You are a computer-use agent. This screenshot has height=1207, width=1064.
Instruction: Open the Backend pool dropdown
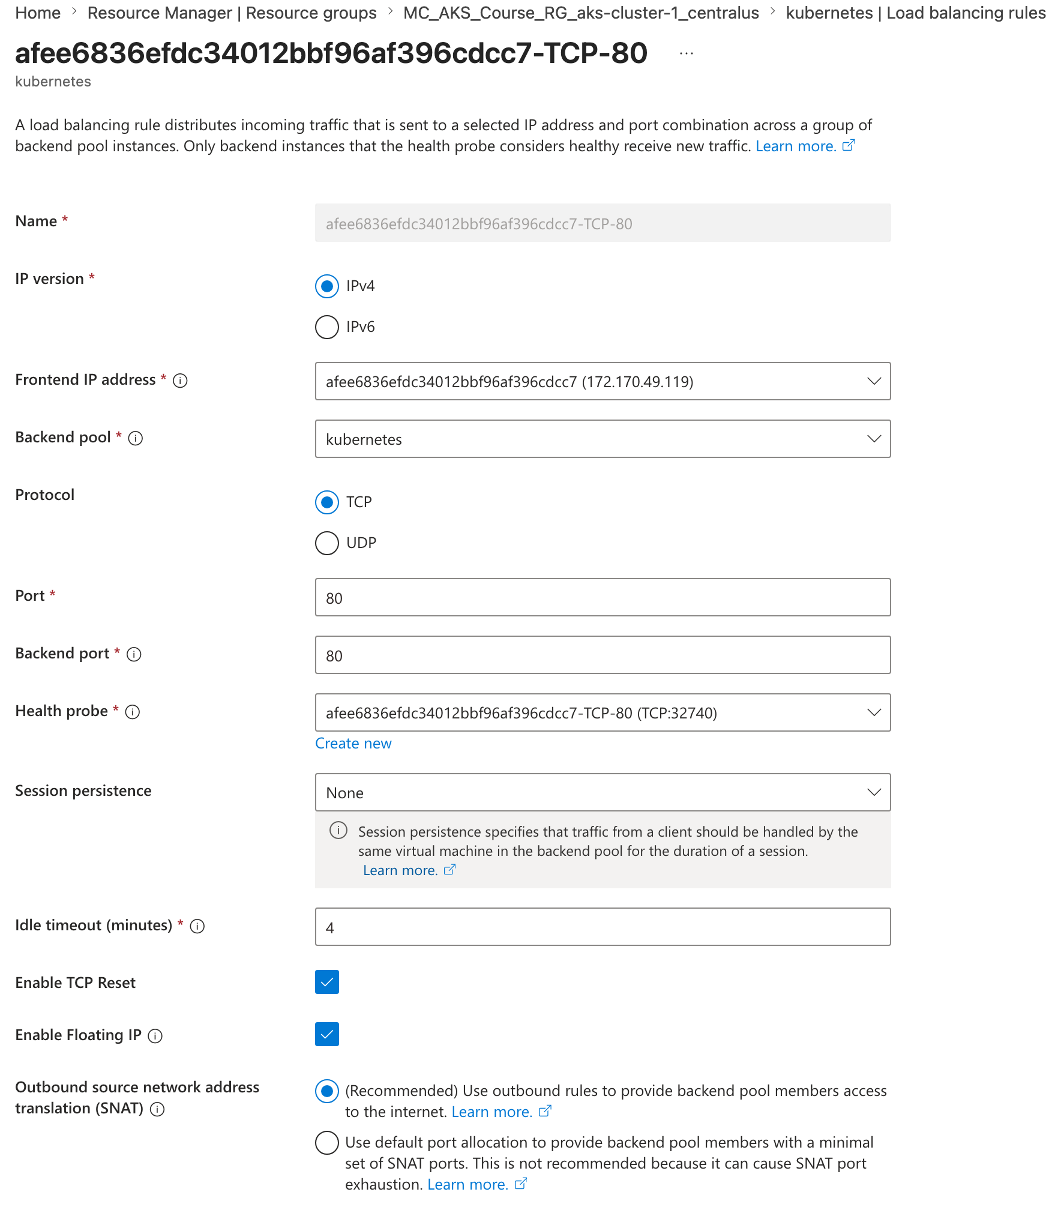point(603,439)
